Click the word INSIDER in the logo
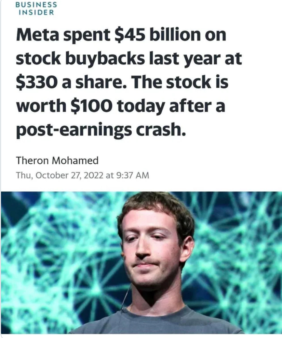 pyautogui.click(x=36, y=12)
